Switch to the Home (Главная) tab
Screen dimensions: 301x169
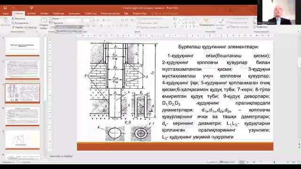tap(18, 14)
